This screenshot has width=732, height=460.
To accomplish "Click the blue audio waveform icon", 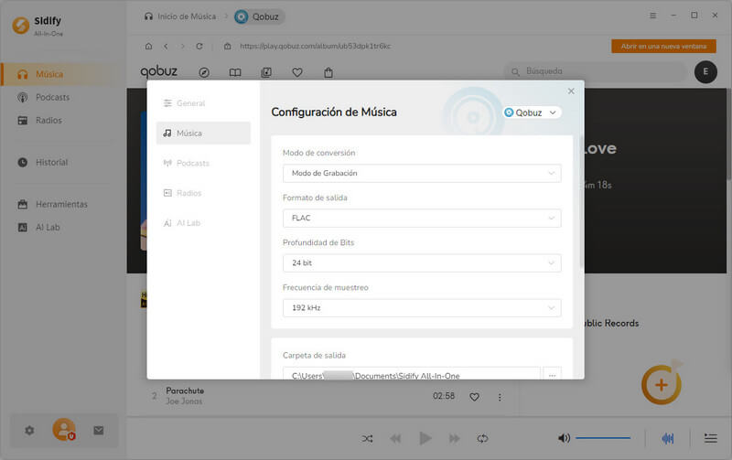I will (x=668, y=438).
